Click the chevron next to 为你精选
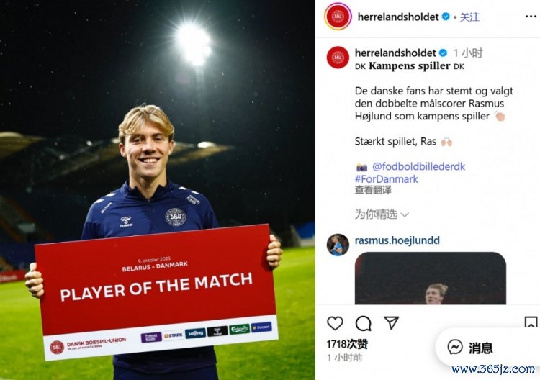The width and height of the screenshot is (540, 380). (405, 215)
